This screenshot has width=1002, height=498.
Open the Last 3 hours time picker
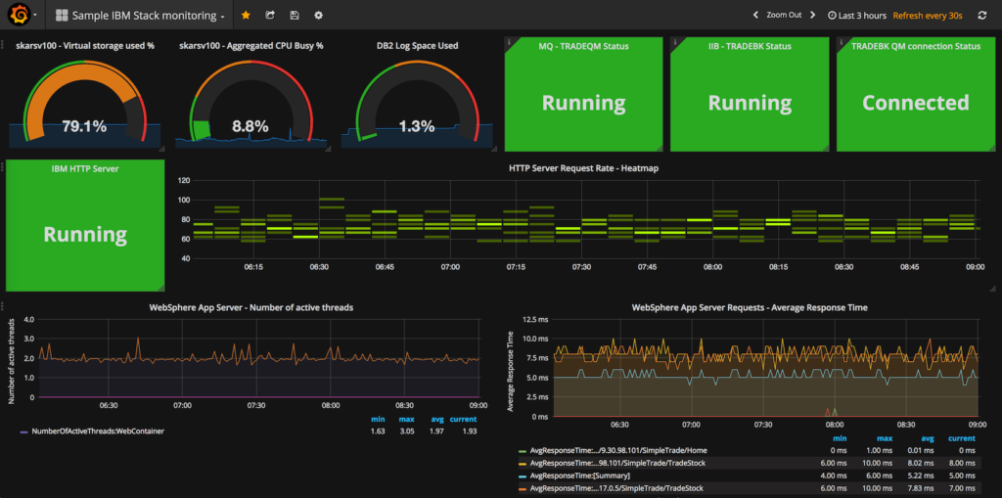[857, 16]
